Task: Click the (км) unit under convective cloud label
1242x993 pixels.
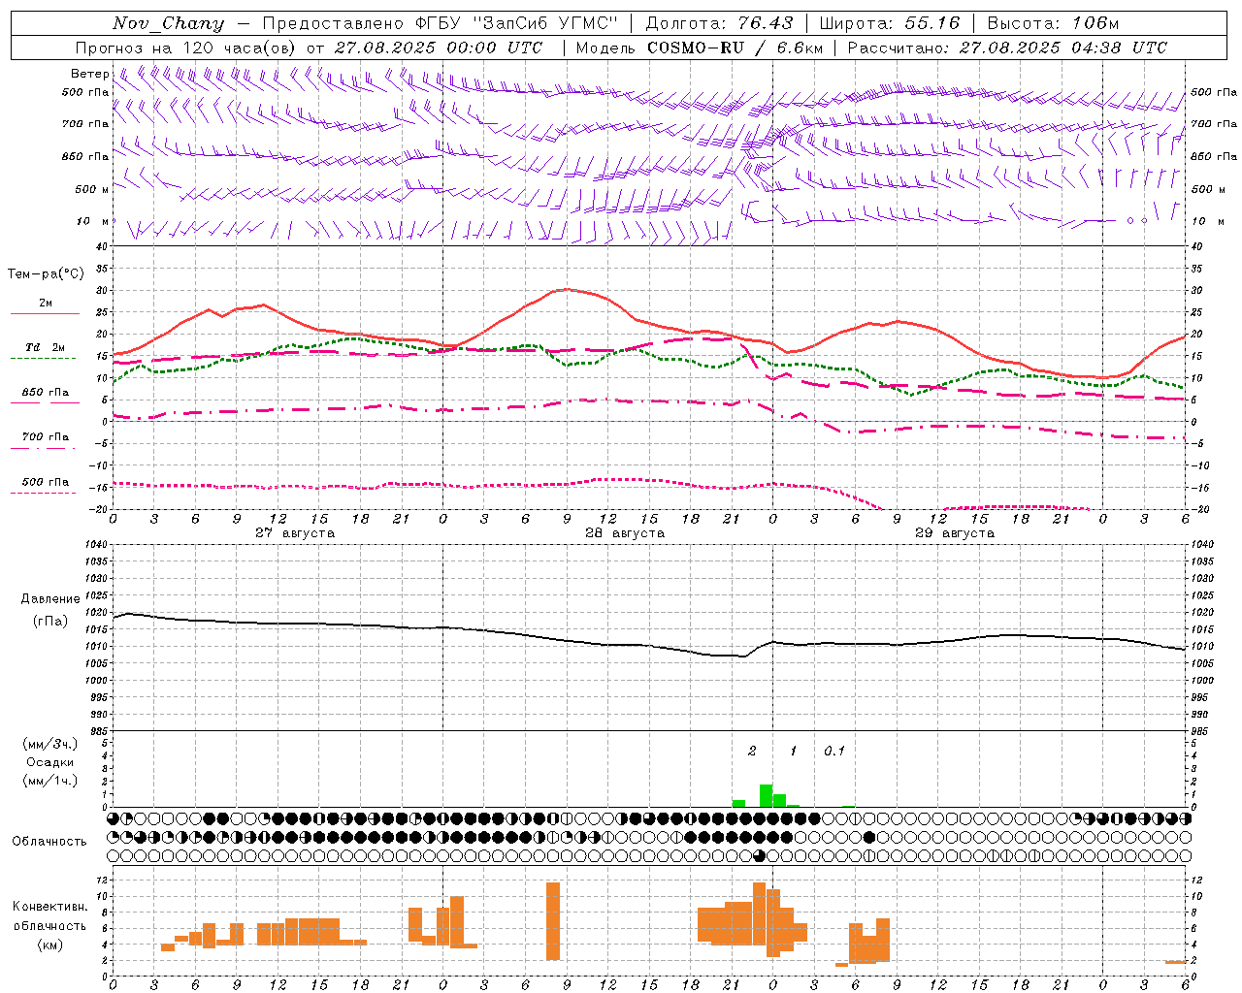Action: (49, 945)
